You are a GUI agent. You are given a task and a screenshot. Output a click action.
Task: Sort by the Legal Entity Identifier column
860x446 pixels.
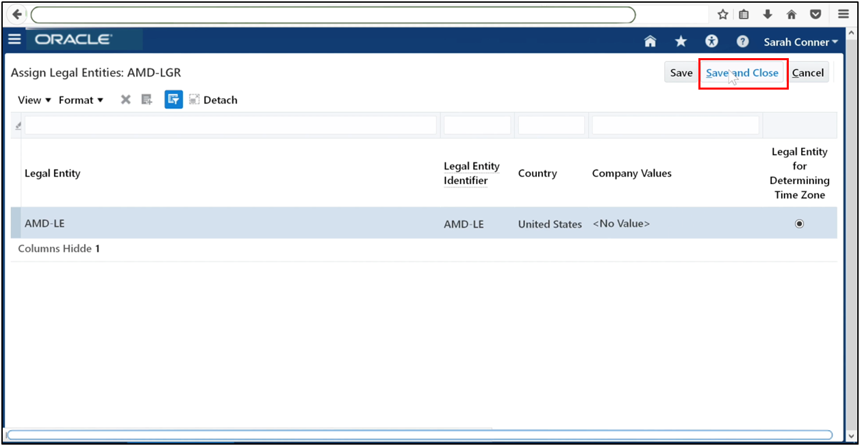(x=471, y=173)
